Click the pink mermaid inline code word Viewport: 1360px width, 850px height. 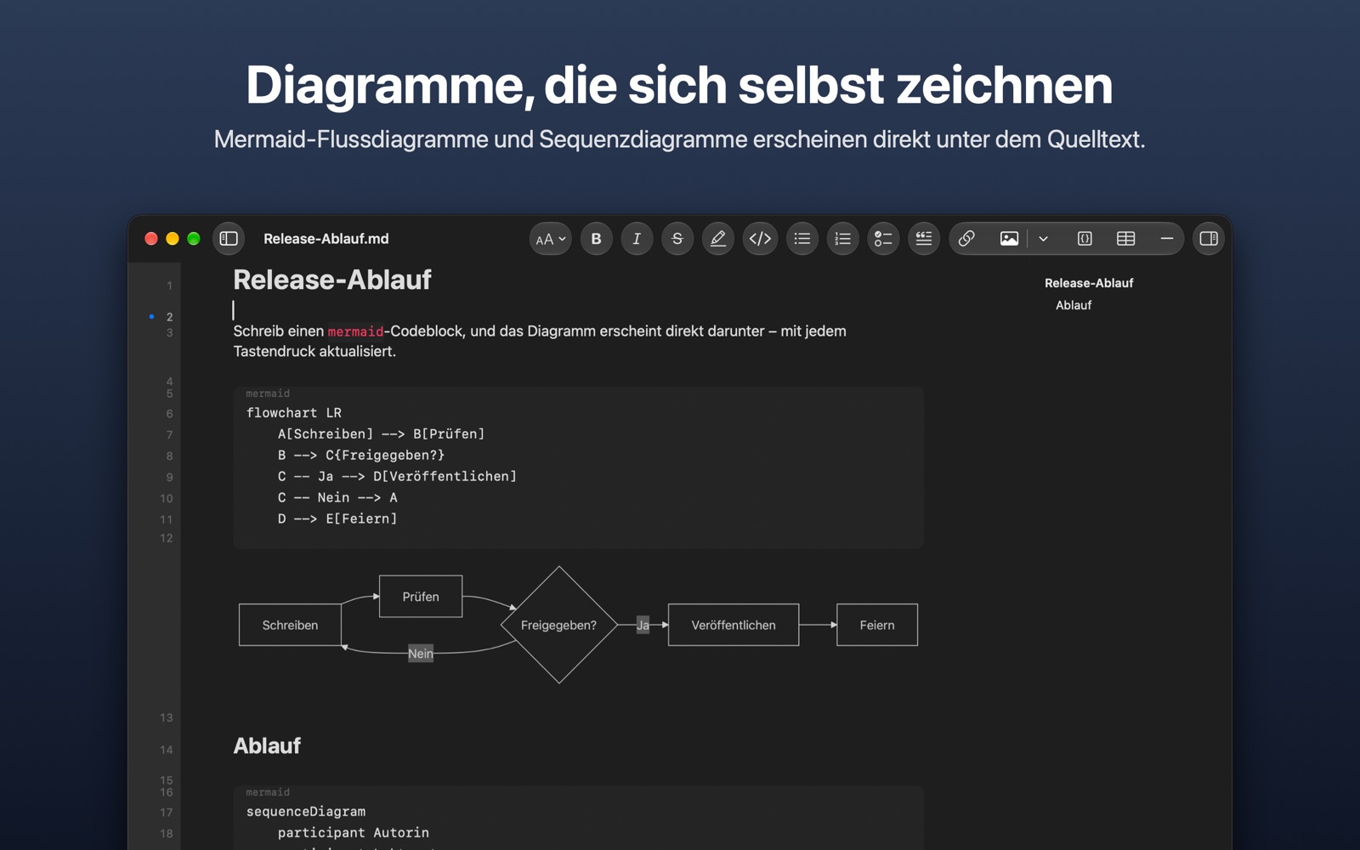[x=355, y=331]
